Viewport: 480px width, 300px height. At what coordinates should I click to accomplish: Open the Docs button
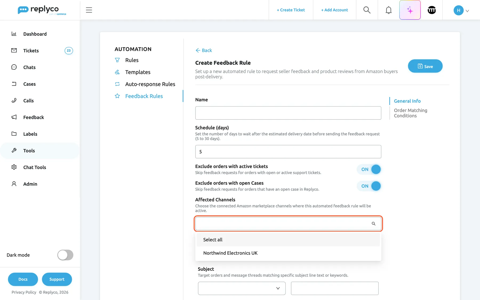[23, 279]
